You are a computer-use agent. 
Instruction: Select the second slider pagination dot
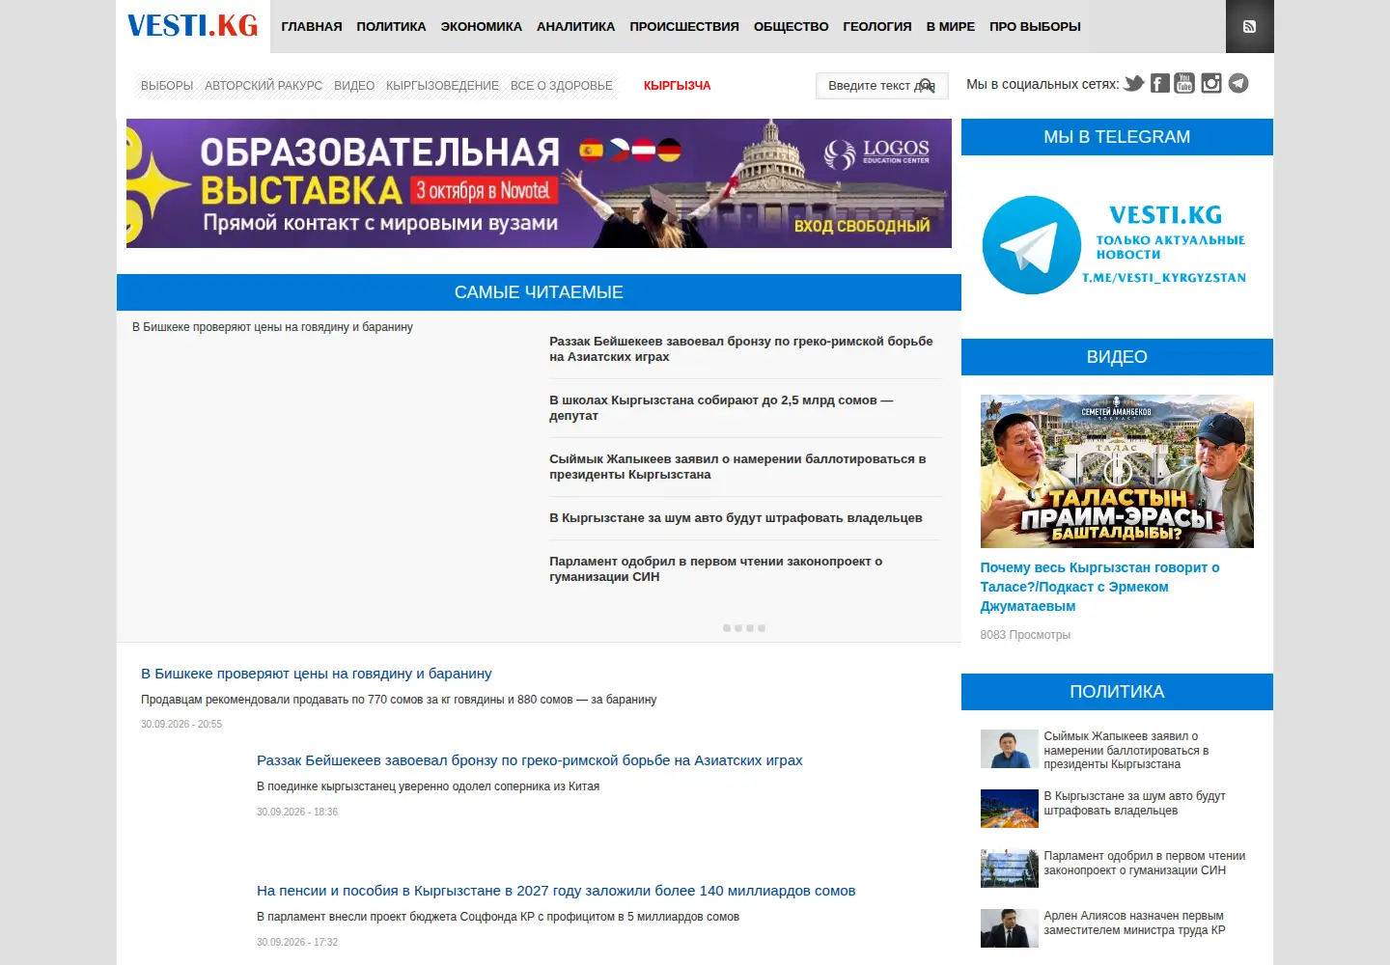[738, 628]
